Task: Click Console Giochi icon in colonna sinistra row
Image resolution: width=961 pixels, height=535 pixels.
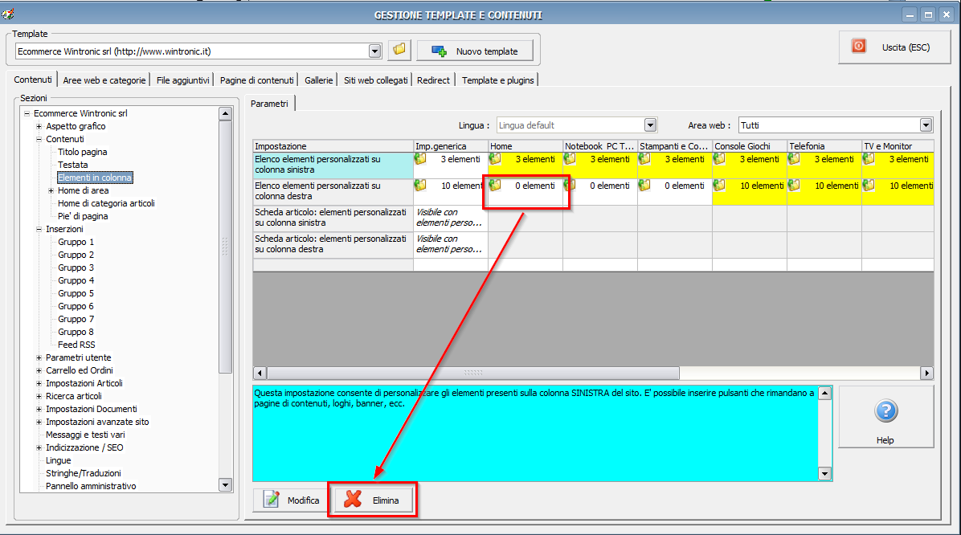Action: pyautogui.click(x=719, y=159)
